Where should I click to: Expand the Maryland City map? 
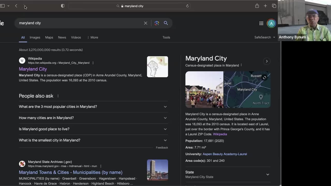click(264, 77)
